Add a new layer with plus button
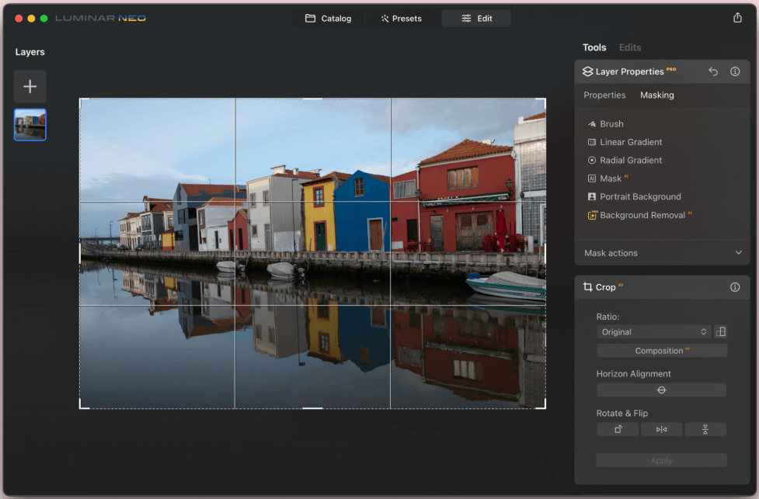Image resolution: width=759 pixels, height=499 pixels. pos(30,87)
